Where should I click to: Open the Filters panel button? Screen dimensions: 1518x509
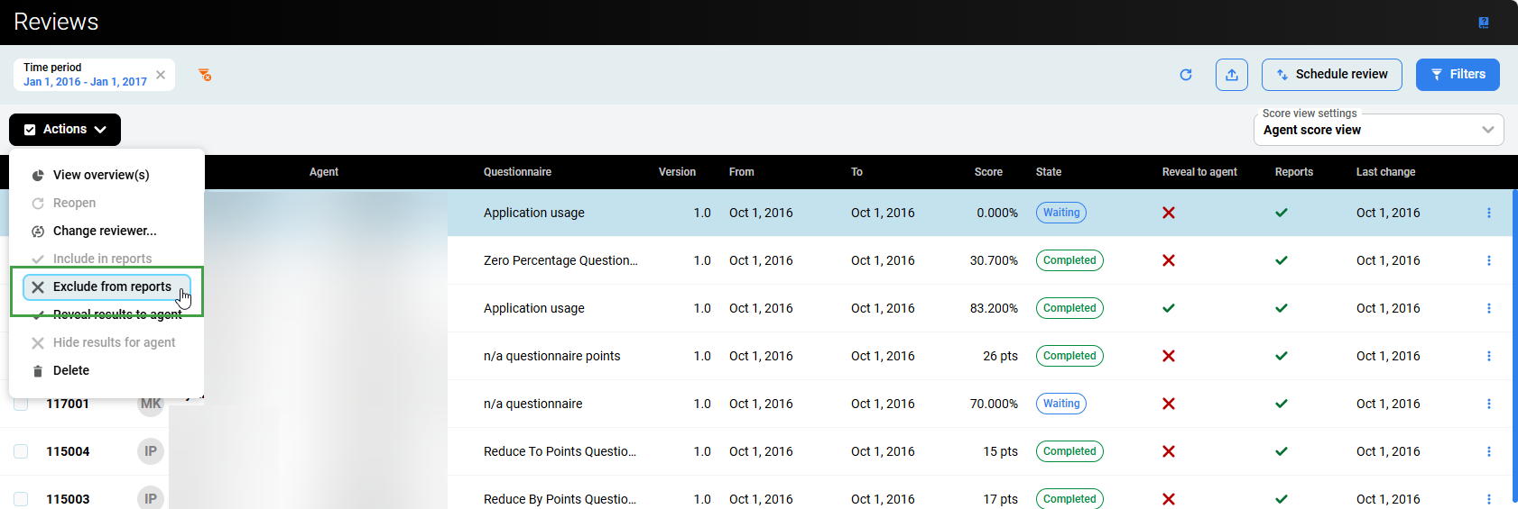1457,75
